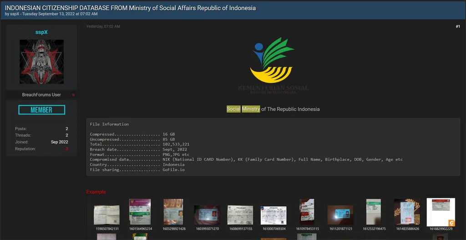
Task: Click the MEMBER rank badge
Action: (x=41, y=110)
